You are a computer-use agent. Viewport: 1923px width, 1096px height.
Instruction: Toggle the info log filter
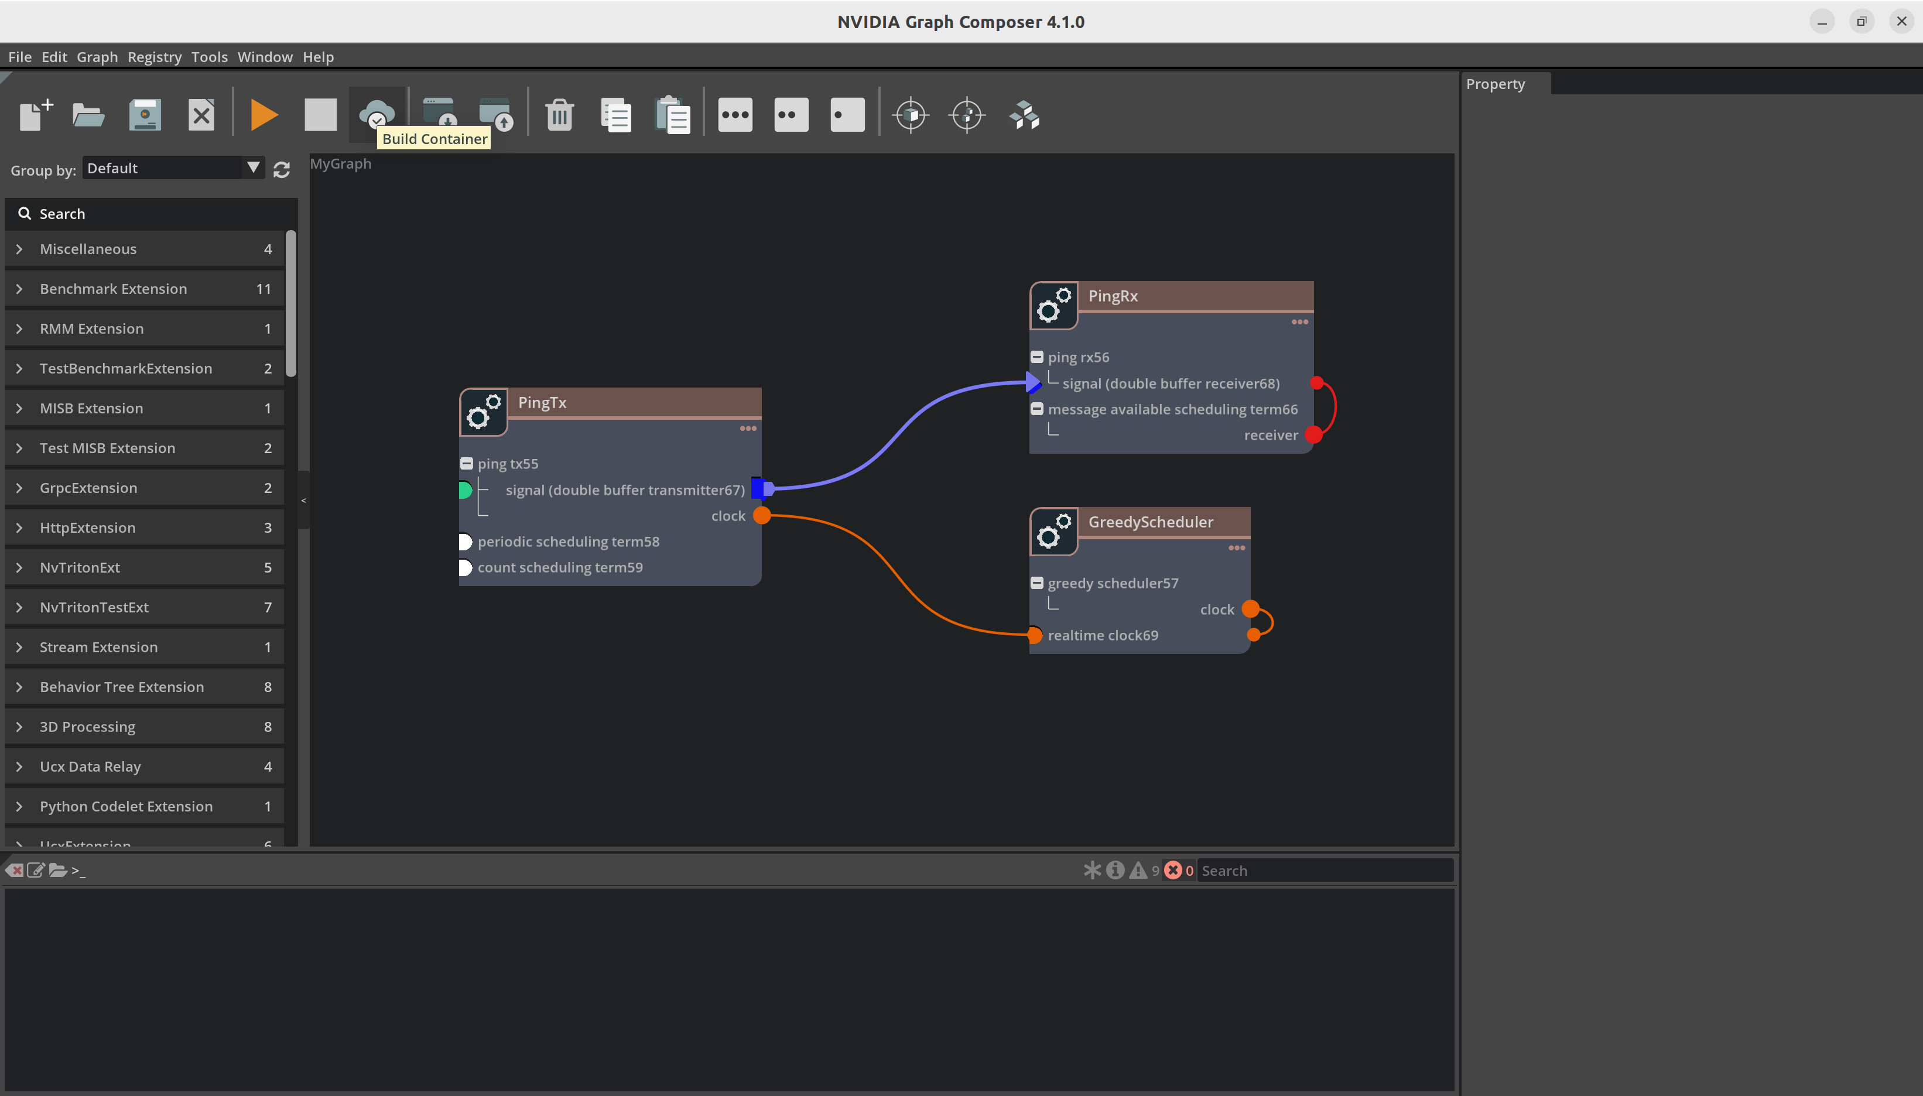[1116, 870]
